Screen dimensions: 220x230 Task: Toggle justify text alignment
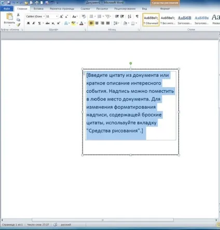pyautogui.click(x=108, y=23)
